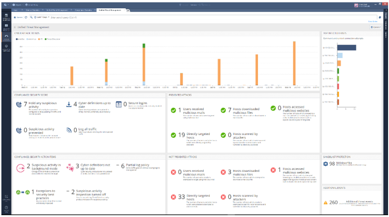Click the search magnifier icon

[x=31, y=18]
